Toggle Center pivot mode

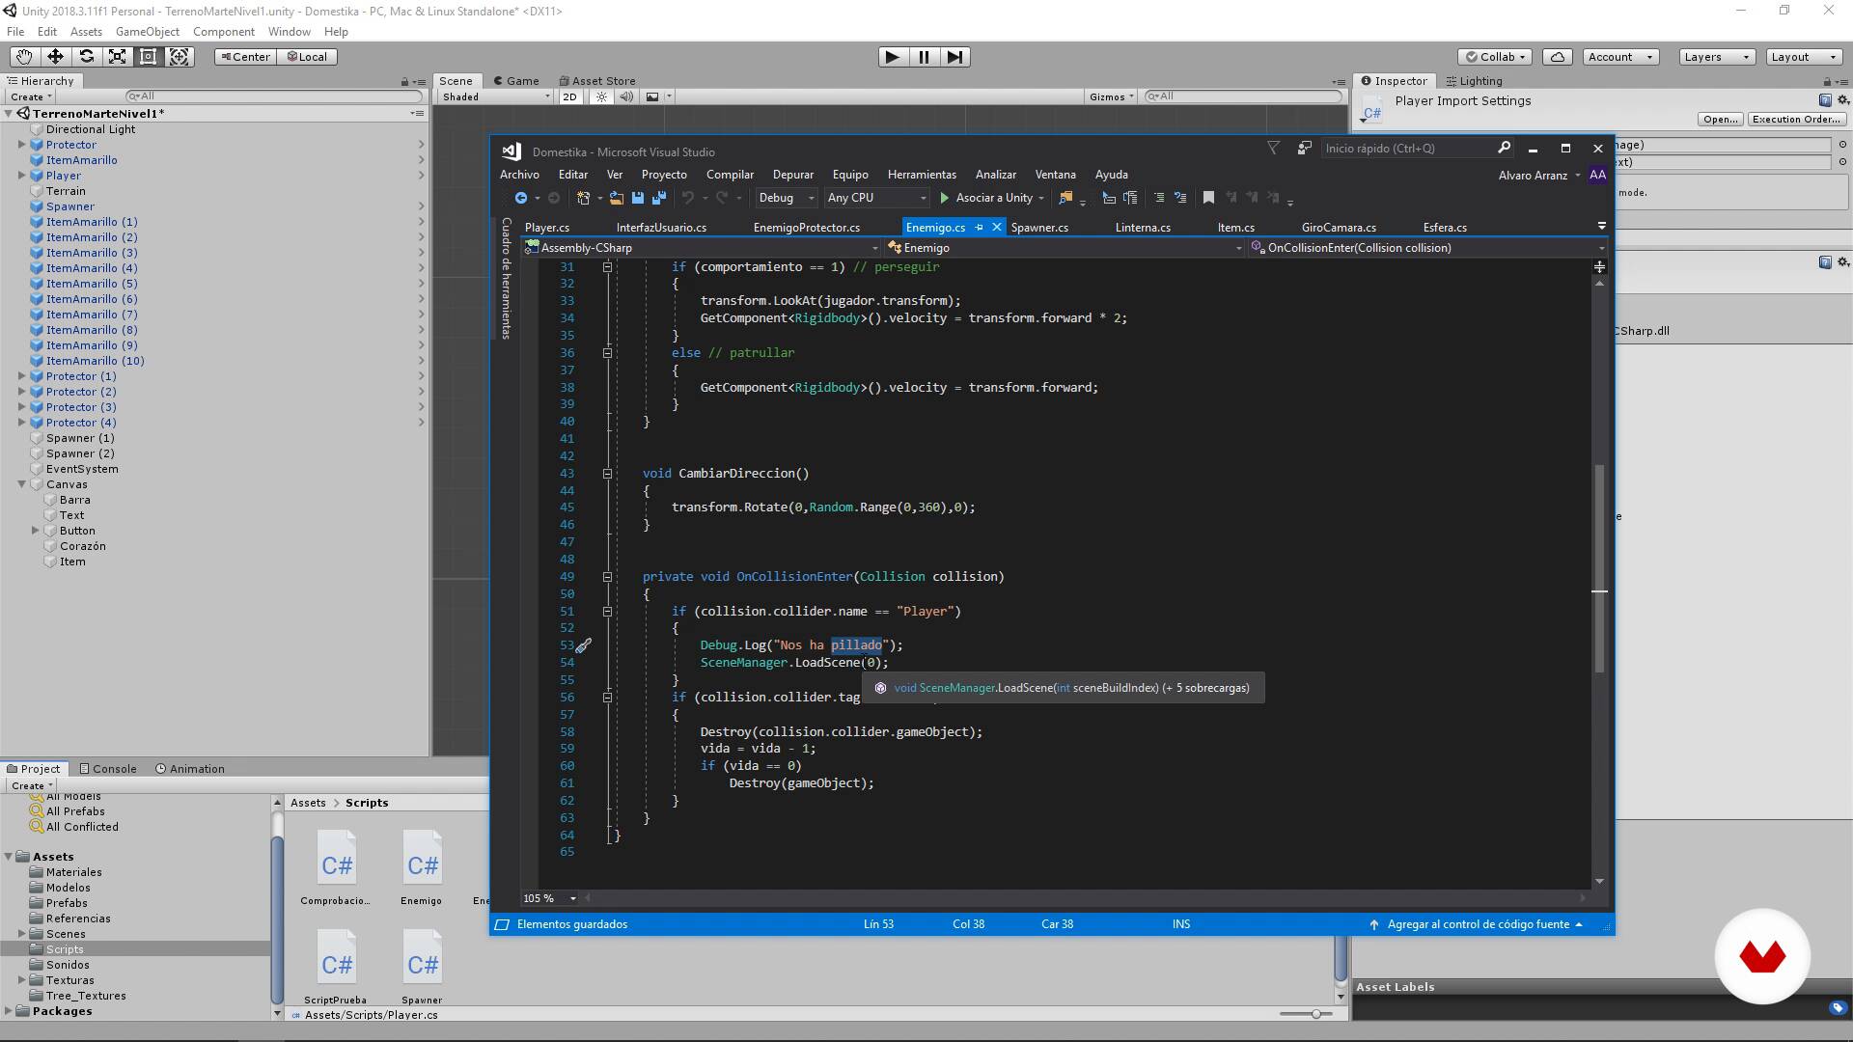coord(245,57)
